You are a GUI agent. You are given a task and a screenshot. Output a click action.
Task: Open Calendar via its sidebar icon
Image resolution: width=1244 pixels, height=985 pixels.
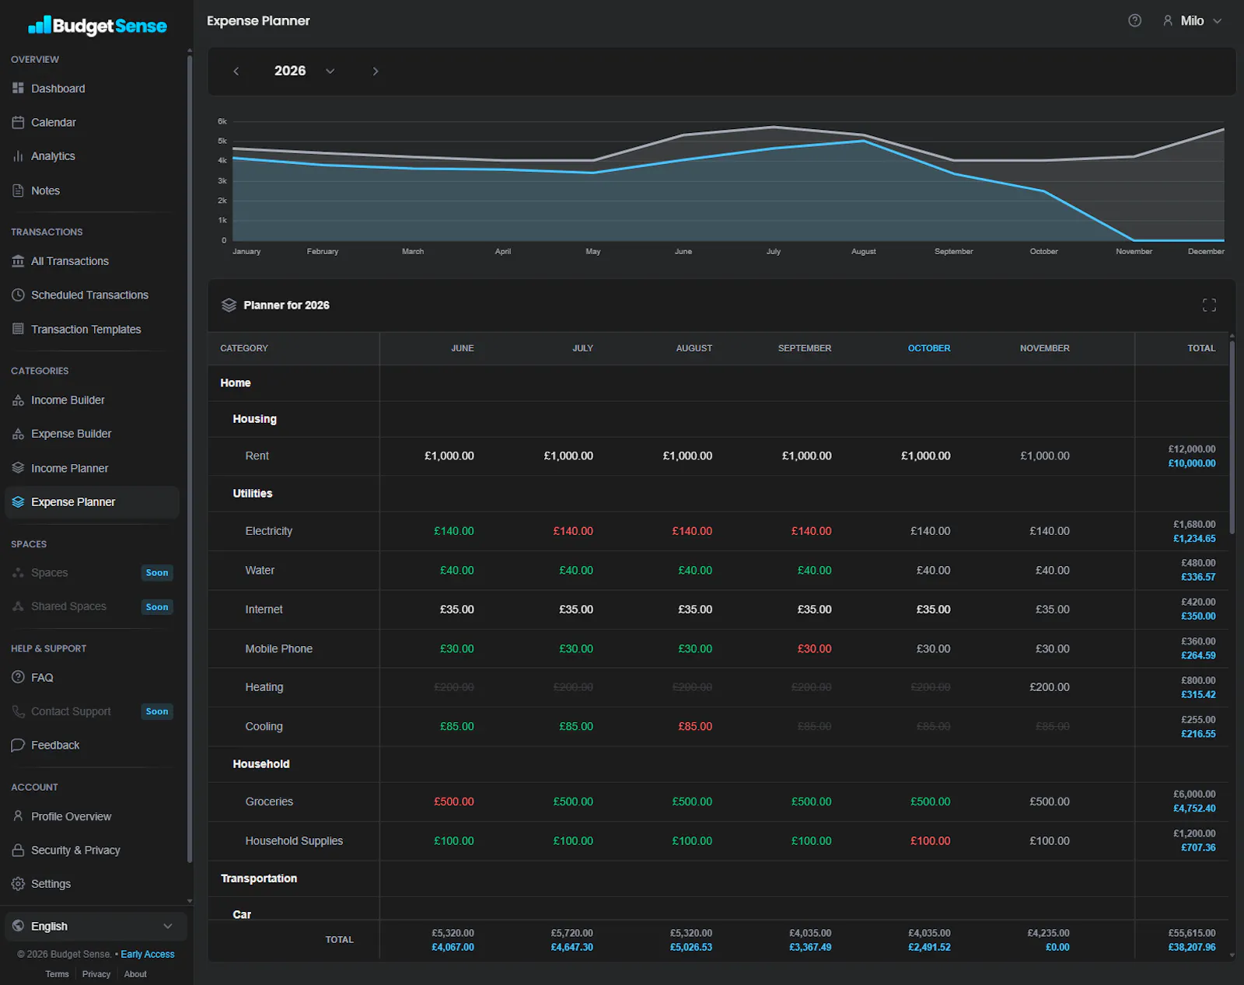18,122
